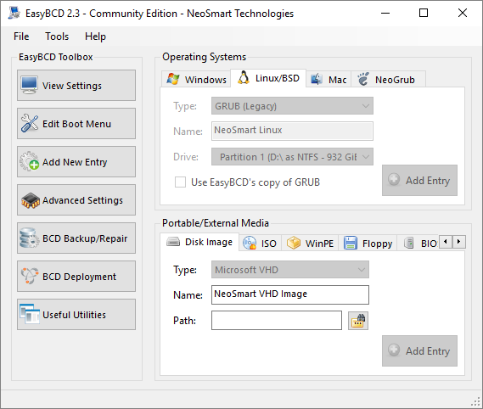Image resolution: width=483 pixels, height=409 pixels.
Task: Go to Add New Entry page
Action: (x=76, y=162)
